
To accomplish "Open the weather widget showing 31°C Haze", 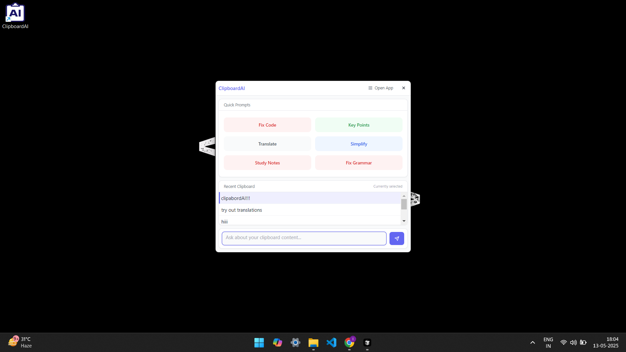I will click(20, 343).
